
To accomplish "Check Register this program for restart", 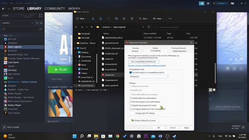I will tap(131, 105).
